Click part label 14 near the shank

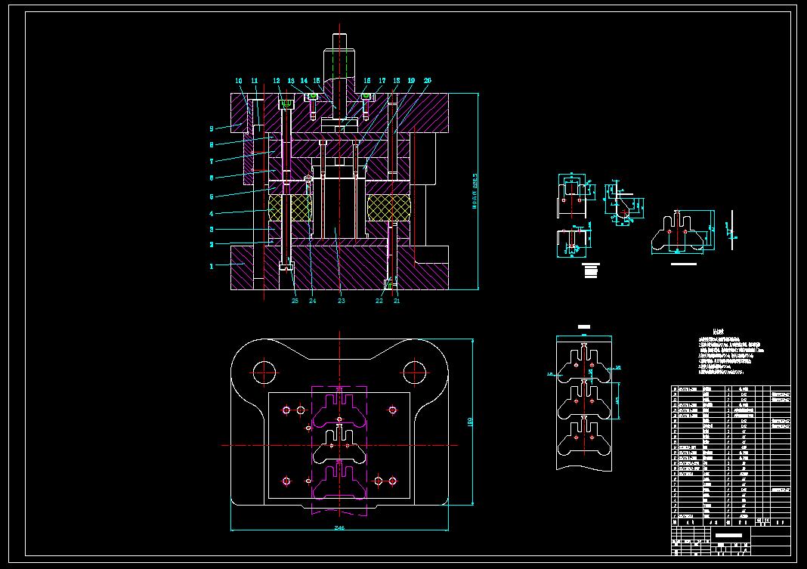[x=305, y=80]
